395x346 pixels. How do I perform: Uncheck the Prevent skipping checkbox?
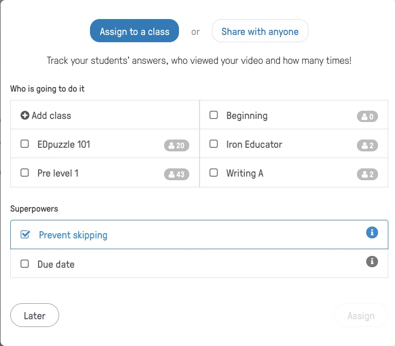[25, 235]
